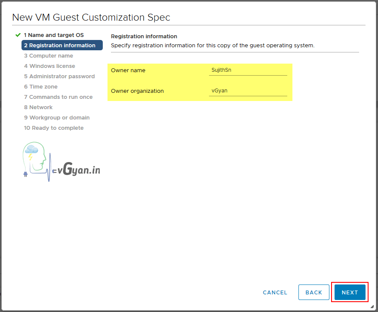Click the BACK button

point(313,292)
